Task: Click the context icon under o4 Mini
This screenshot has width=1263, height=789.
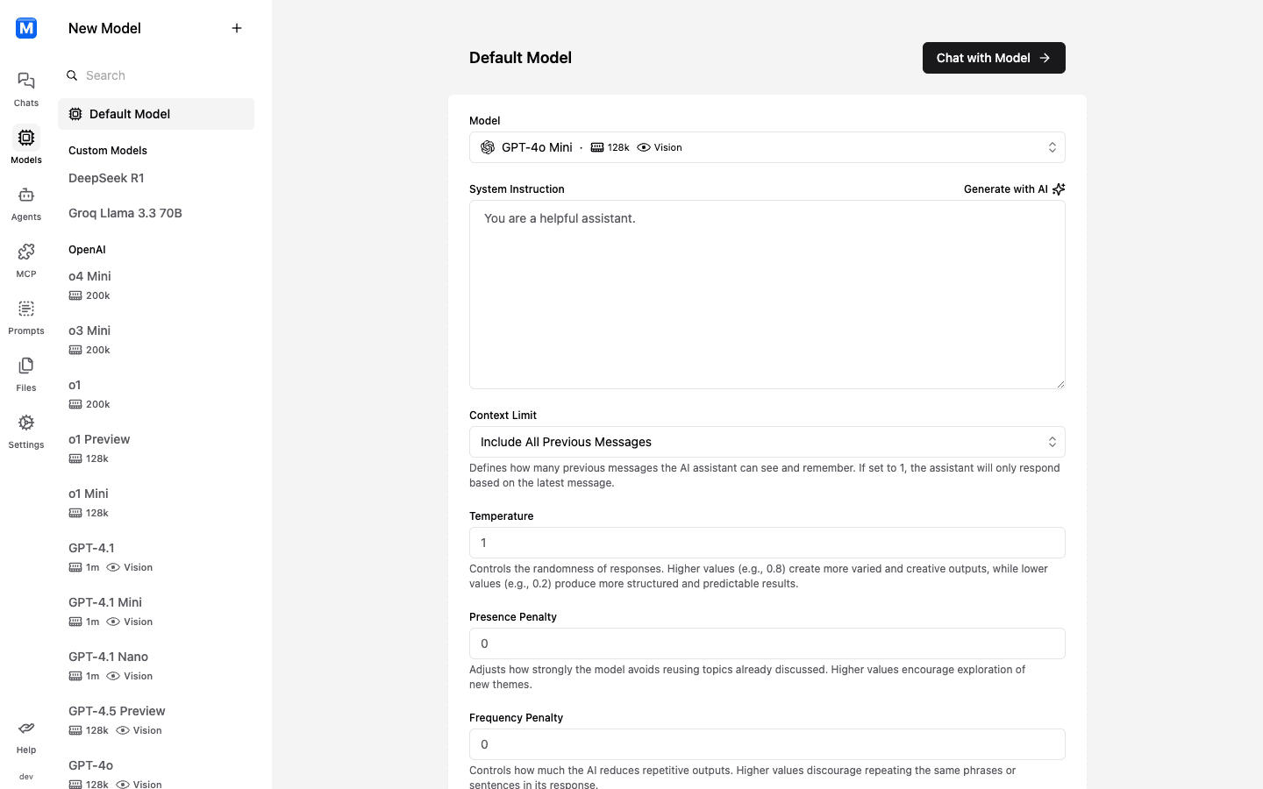Action: pos(75,295)
